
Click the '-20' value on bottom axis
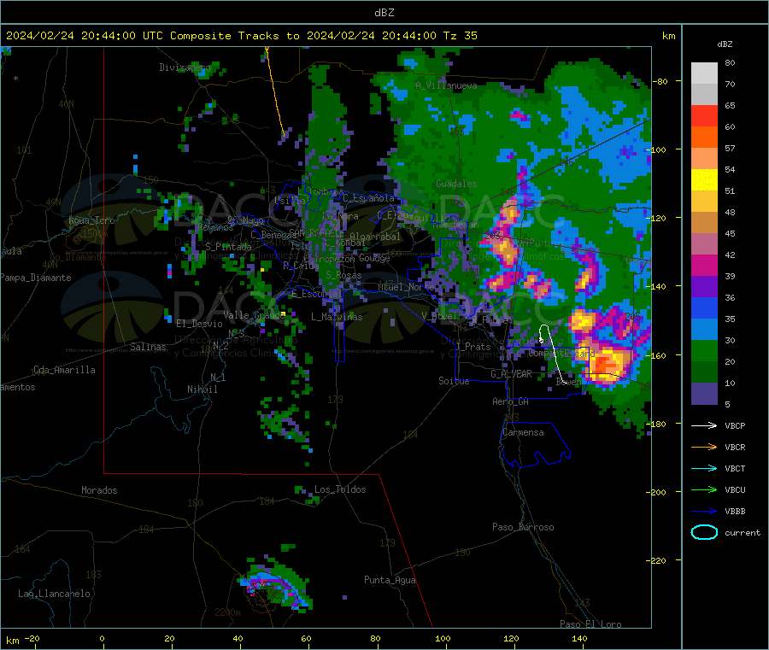coord(32,638)
